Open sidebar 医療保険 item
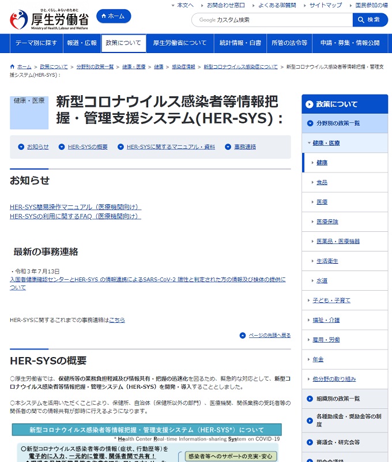The height and width of the screenshot is (462, 392). pos(345,221)
